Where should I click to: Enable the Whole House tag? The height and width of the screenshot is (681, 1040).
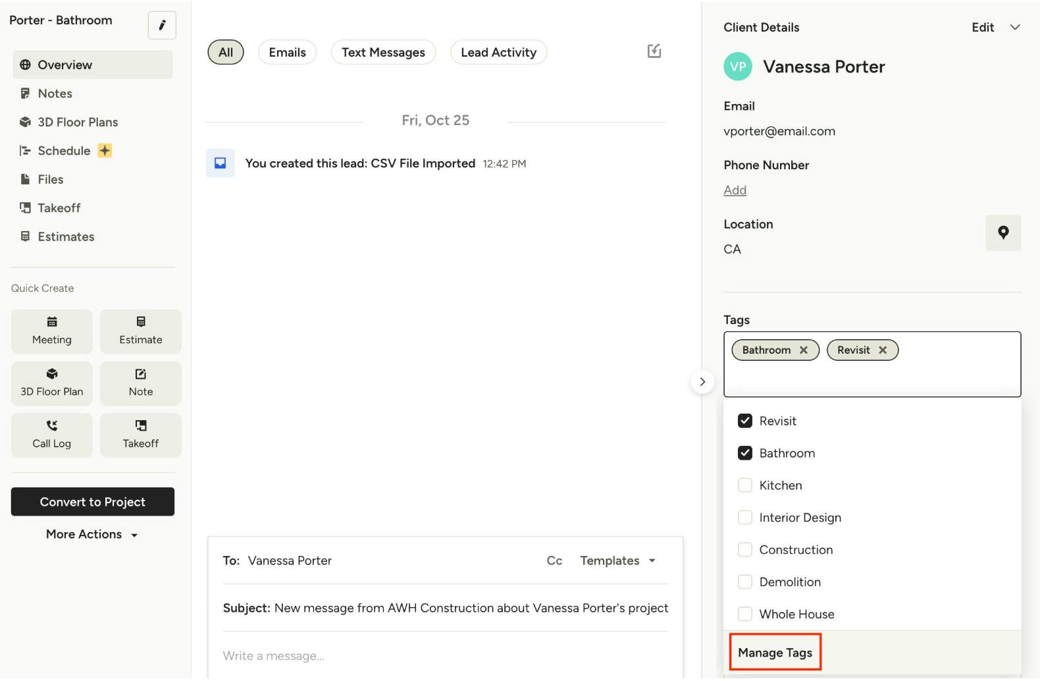pyautogui.click(x=744, y=614)
